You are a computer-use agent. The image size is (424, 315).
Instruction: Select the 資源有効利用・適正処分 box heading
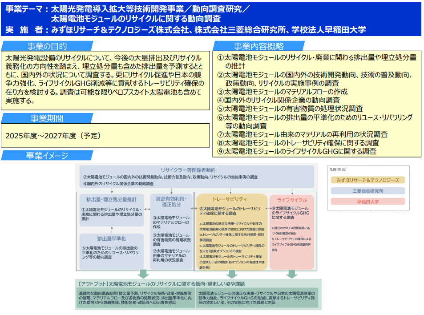(x=171, y=202)
